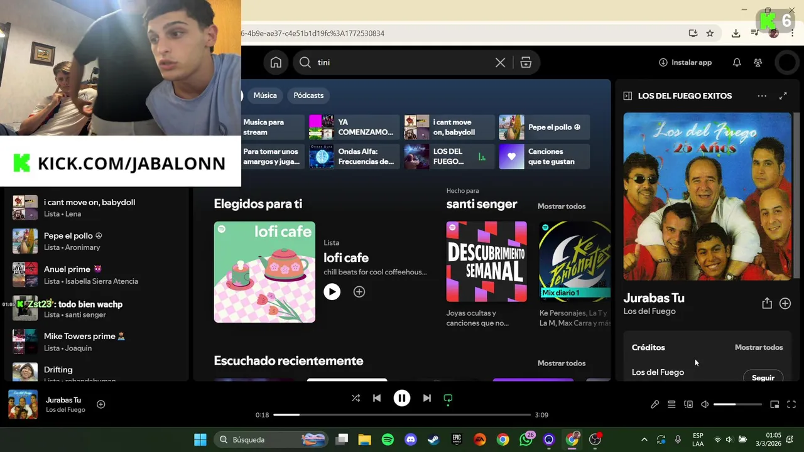
Task: Open 'Canciones que te gustan' tile
Action: tap(544, 156)
